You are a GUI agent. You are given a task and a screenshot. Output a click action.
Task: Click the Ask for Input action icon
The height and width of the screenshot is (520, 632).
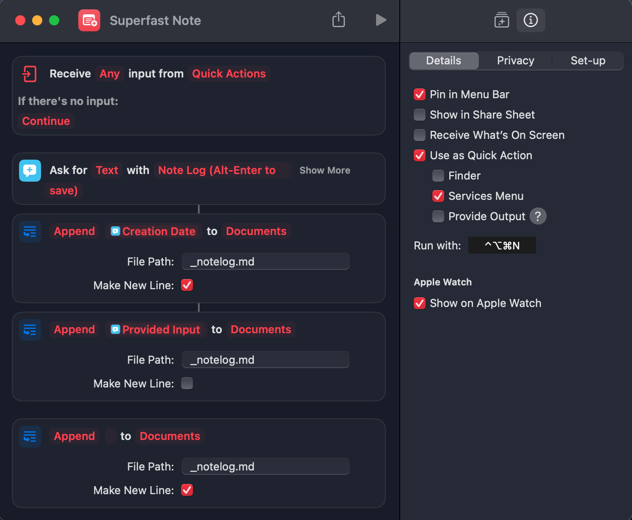30,170
